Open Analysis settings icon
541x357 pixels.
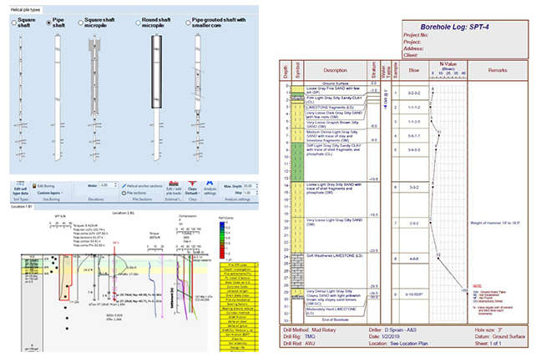coord(212,189)
